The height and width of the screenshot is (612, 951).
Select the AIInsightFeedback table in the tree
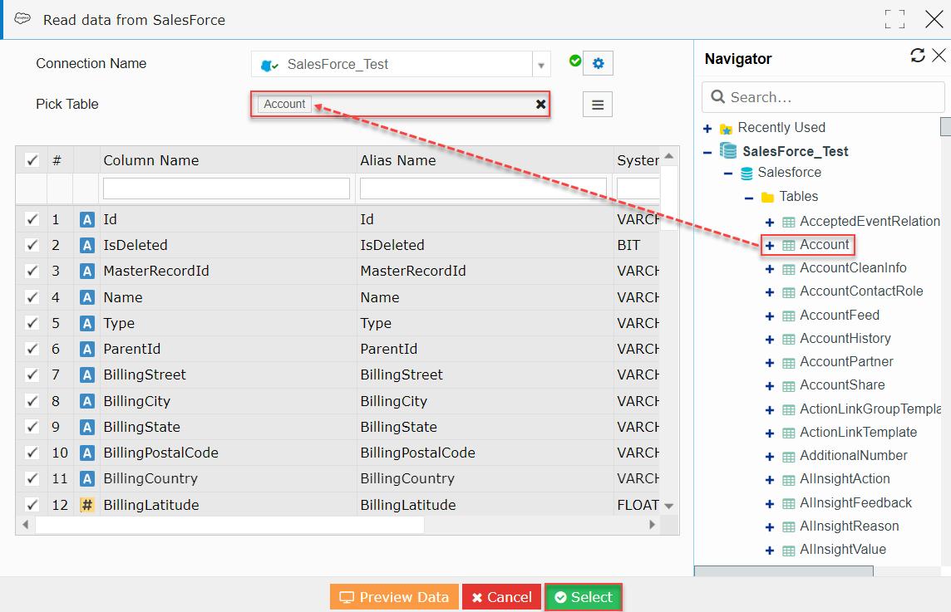(855, 503)
